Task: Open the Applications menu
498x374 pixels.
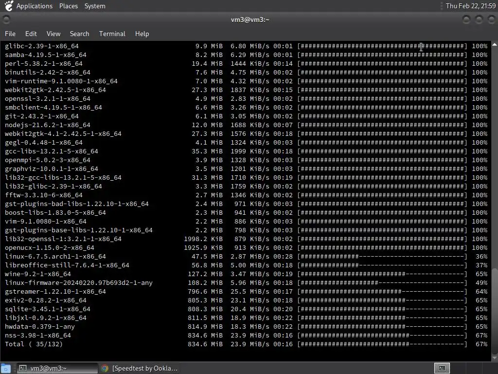Action: pyautogui.click(x=35, y=6)
